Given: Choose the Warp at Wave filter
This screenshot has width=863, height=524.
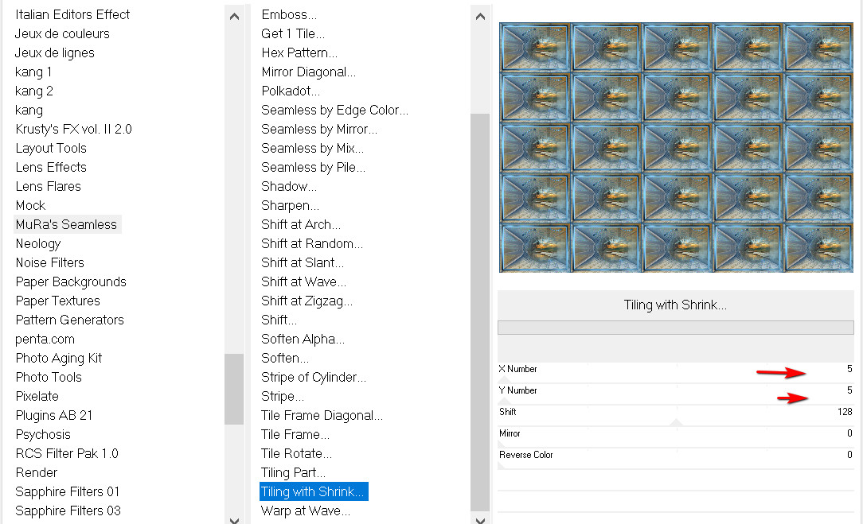Looking at the screenshot, I should click(x=305, y=510).
